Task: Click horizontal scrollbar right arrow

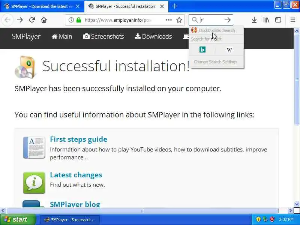Action: [x=290, y=211]
